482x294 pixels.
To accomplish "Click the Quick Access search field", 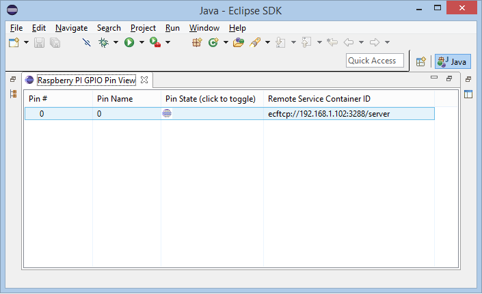I will (x=375, y=61).
